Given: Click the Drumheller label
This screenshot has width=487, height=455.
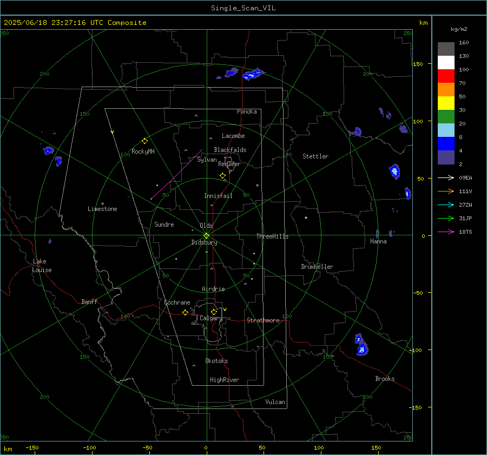Looking at the screenshot, I should click(x=317, y=267).
